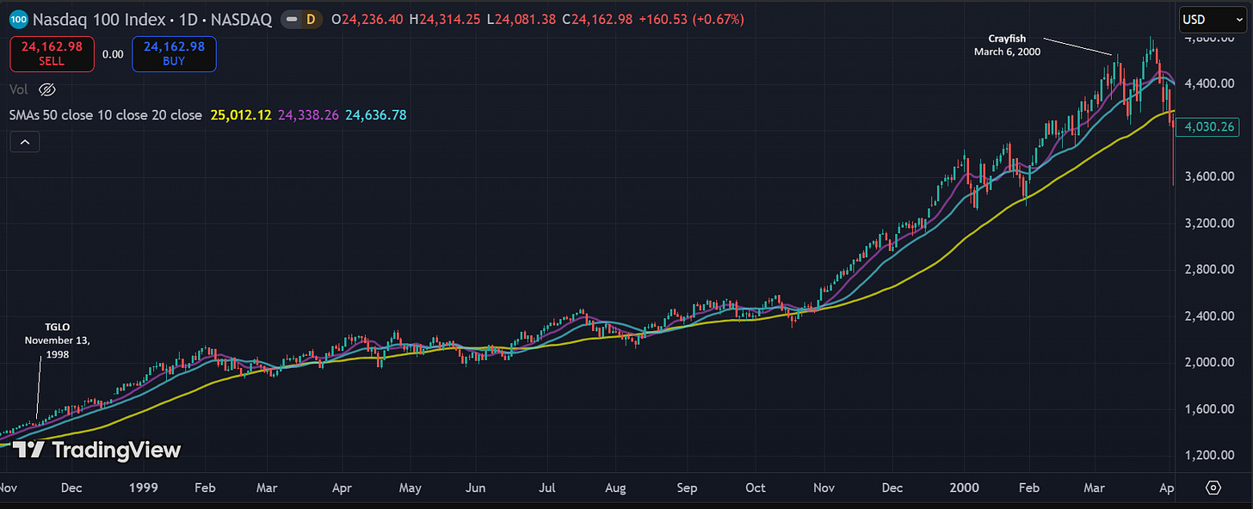The width and height of the screenshot is (1253, 509).
Task: Click the Oct label on time axis
Action: 755,488
